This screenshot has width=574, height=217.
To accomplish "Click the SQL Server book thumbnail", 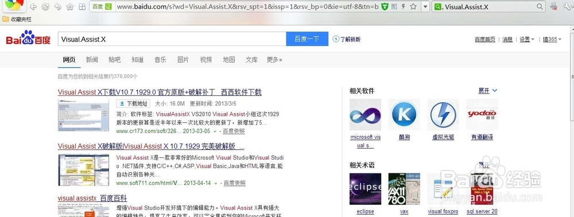I will coord(482,189).
